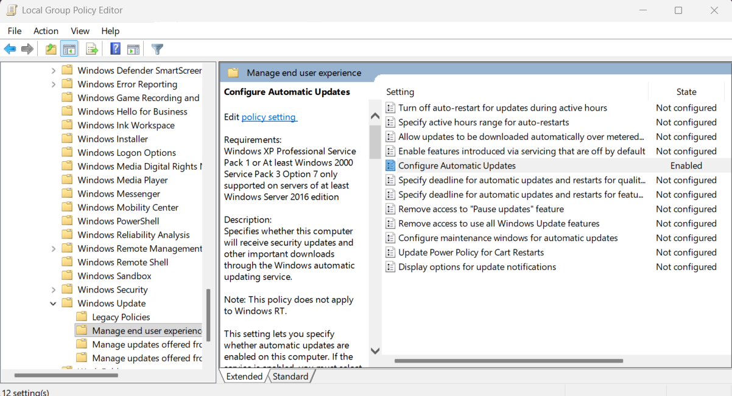Toggle the Show/Hide Action Pane icon
The width and height of the screenshot is (732, 396).
[133, 49]
